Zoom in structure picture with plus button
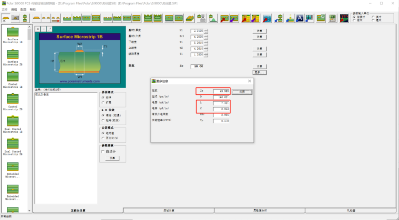The image size is (399, 220). tap(38, 29)
